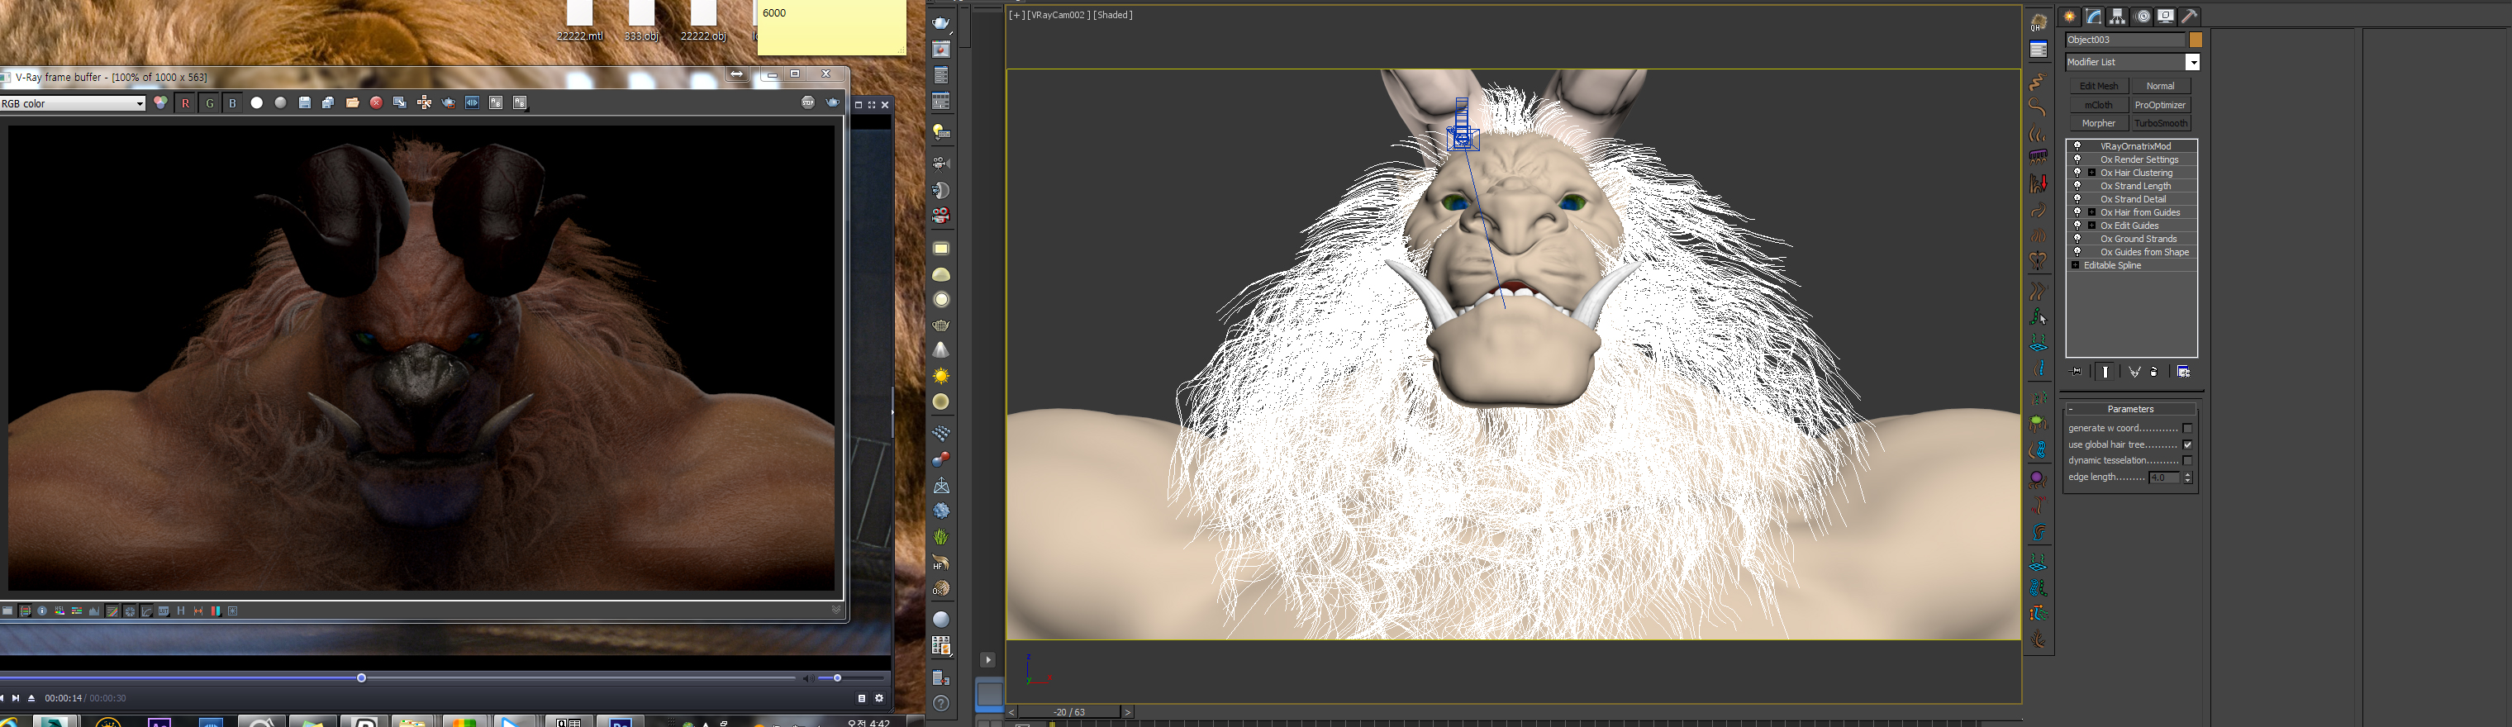
Task: Open the Utilities hammer tab
Action: 2189,17
